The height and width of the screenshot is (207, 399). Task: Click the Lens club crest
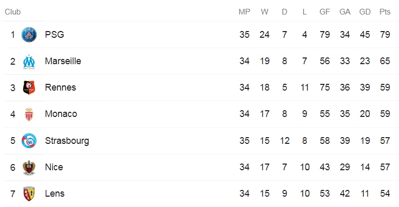click(x=29, y=194)
